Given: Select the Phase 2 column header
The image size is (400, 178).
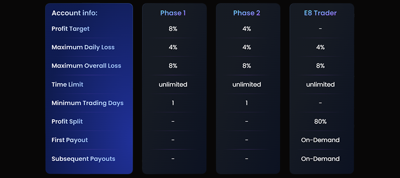Looking at the screenshot, I should [247, 13].
